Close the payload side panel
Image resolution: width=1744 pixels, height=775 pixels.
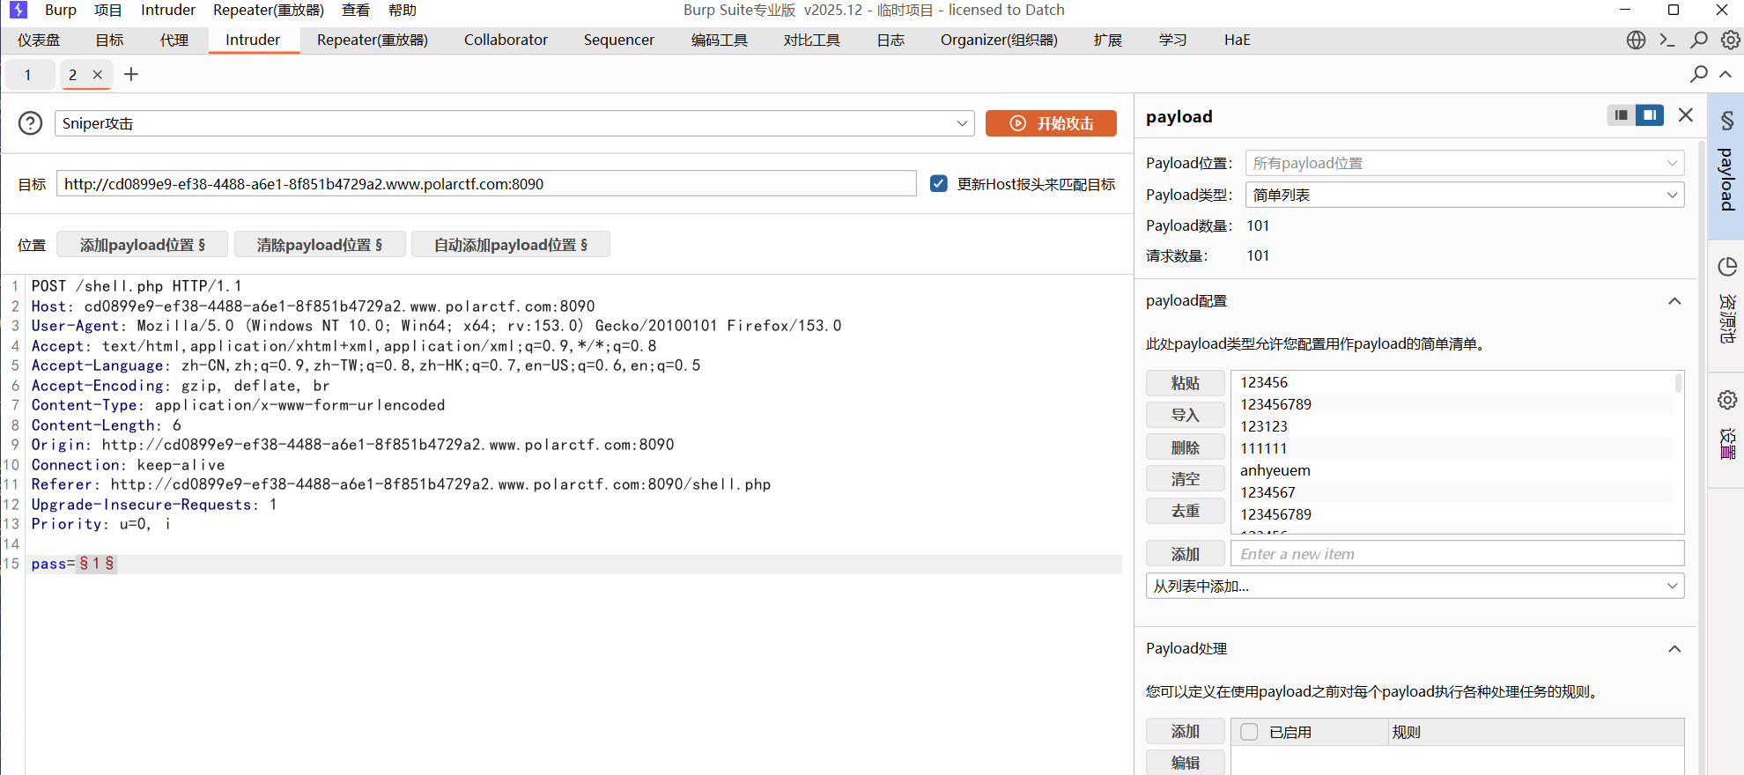point(1686,115)
